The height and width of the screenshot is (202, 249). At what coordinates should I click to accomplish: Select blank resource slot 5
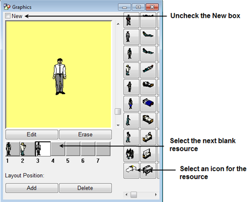tap(73, 149)
